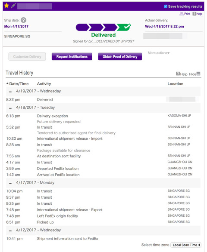
Task: Click the Customize Delivery button
Action: 27,57
